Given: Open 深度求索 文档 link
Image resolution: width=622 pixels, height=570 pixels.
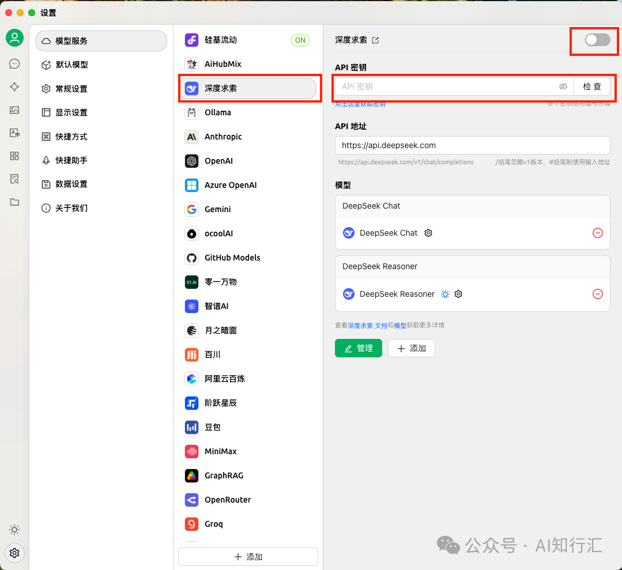Looking at the screenshot, I should [x=368, y=326].
